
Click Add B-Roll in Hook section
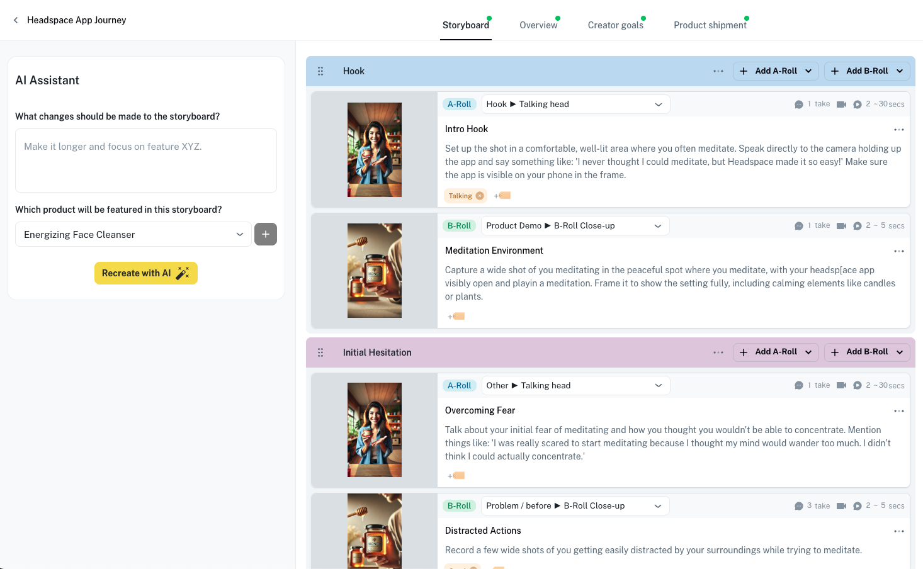click(867, 71)
